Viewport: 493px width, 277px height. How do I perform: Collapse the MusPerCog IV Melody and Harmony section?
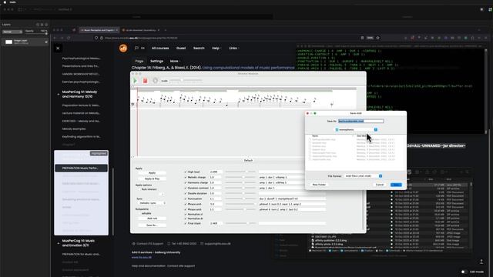(x=59, y=94)
